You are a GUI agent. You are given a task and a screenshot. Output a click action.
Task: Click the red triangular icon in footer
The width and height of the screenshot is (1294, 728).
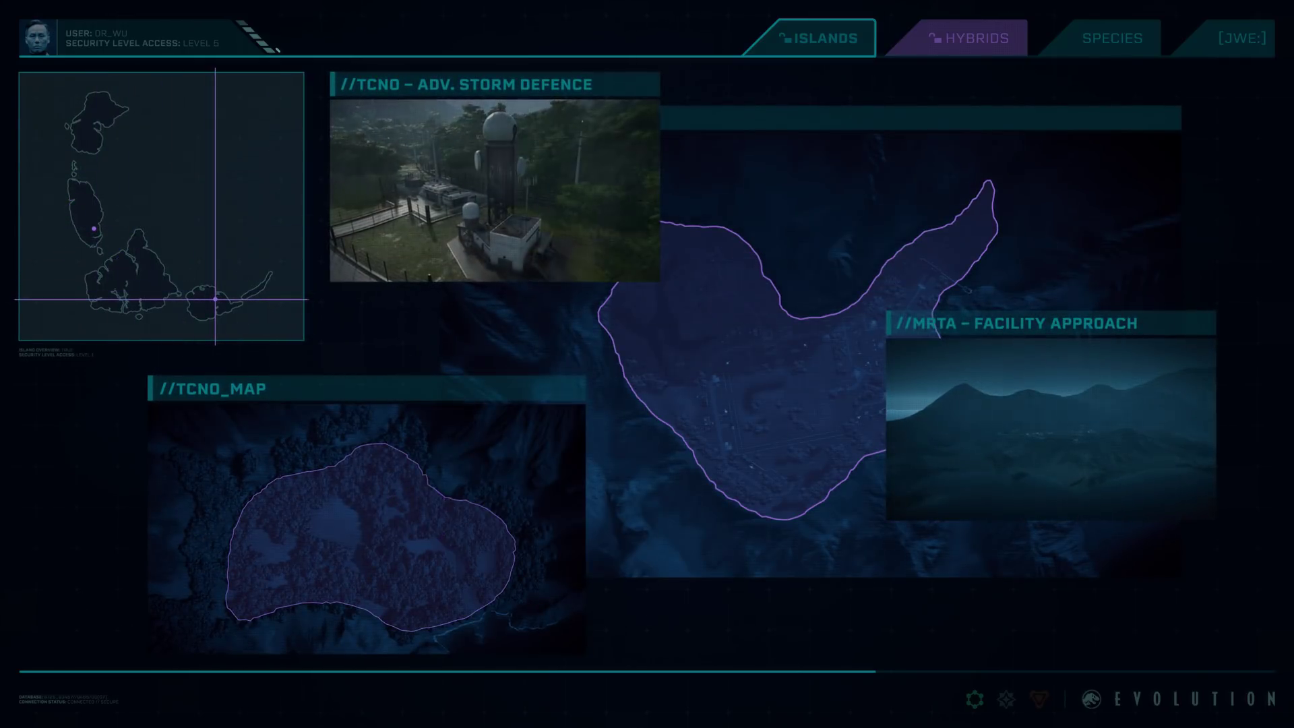click(x=1039, y=699)
